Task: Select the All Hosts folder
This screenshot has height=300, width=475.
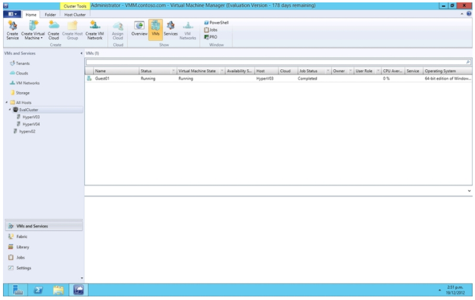Action: (x=20, y=102)
